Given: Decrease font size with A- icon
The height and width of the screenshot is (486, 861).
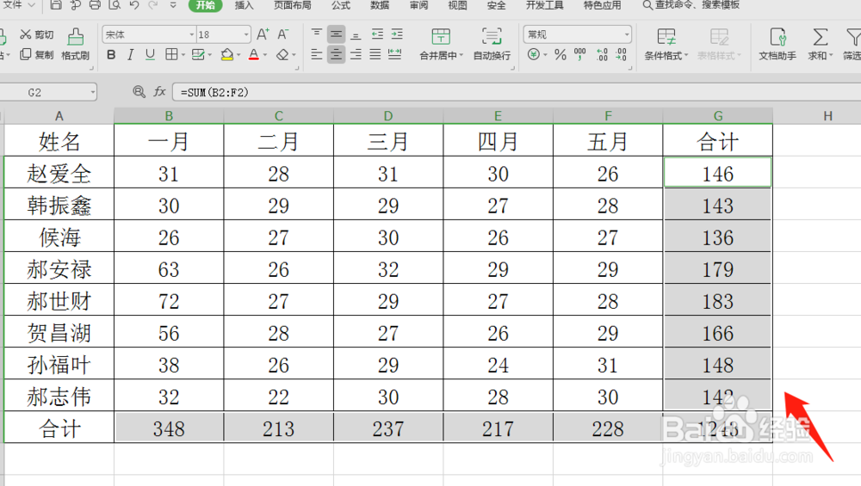Looking at the screenshot, I should (x=282, y=34).
